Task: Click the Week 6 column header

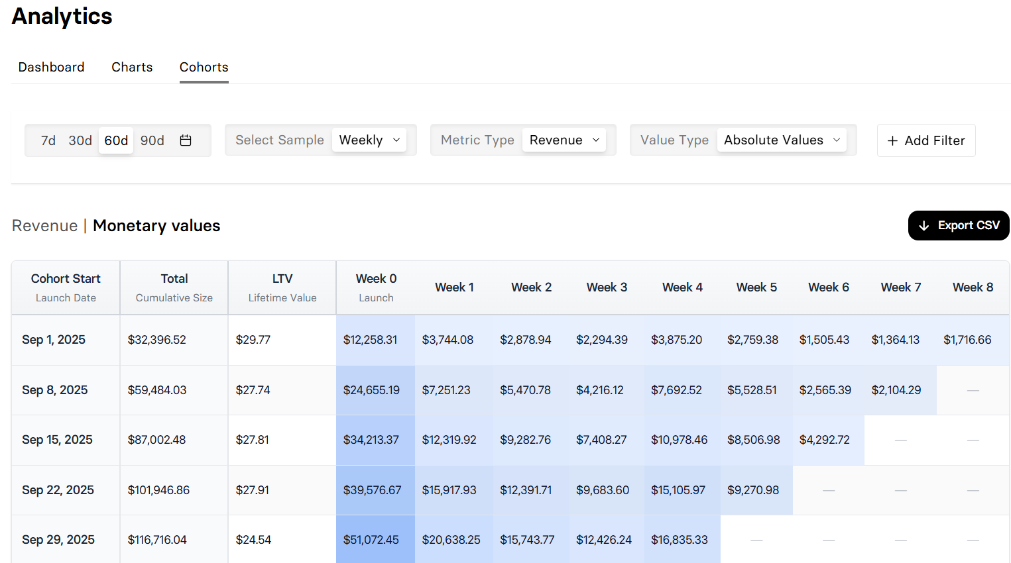Action: coord(829,287)
